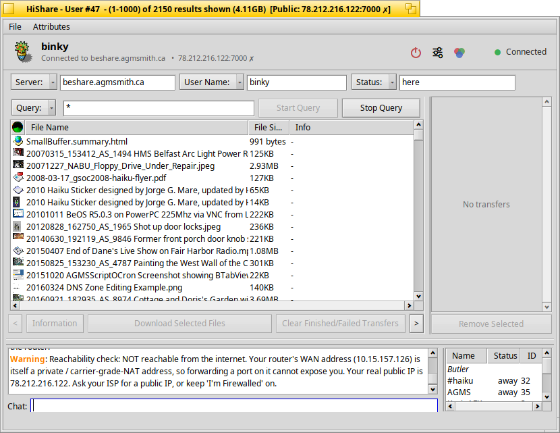Click the Painting the West Wall file icon

coord(18,262)
